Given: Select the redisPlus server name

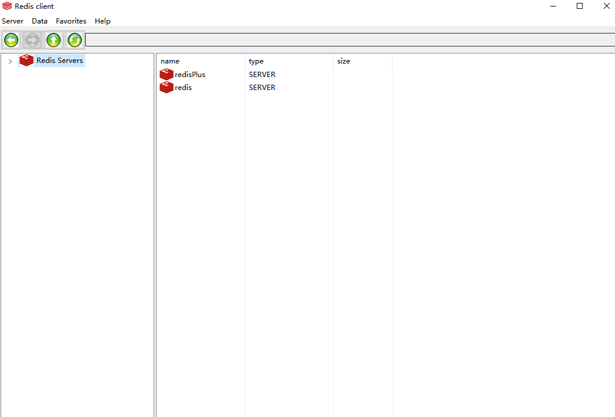Looking at the screenshot, I should coord(190,75).
